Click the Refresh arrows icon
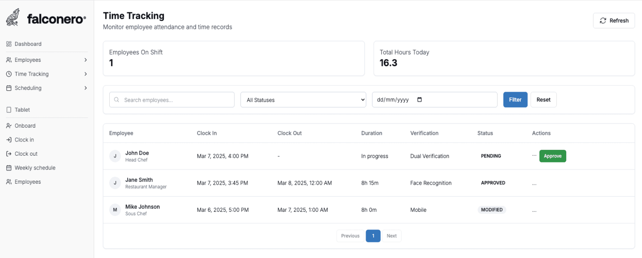This screenshot has width=642, height=258. pos(603,20)
